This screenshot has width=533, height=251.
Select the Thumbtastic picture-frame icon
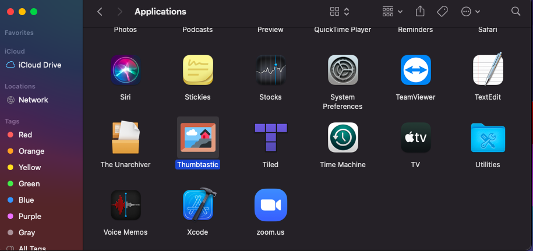(x=198, y=137)
